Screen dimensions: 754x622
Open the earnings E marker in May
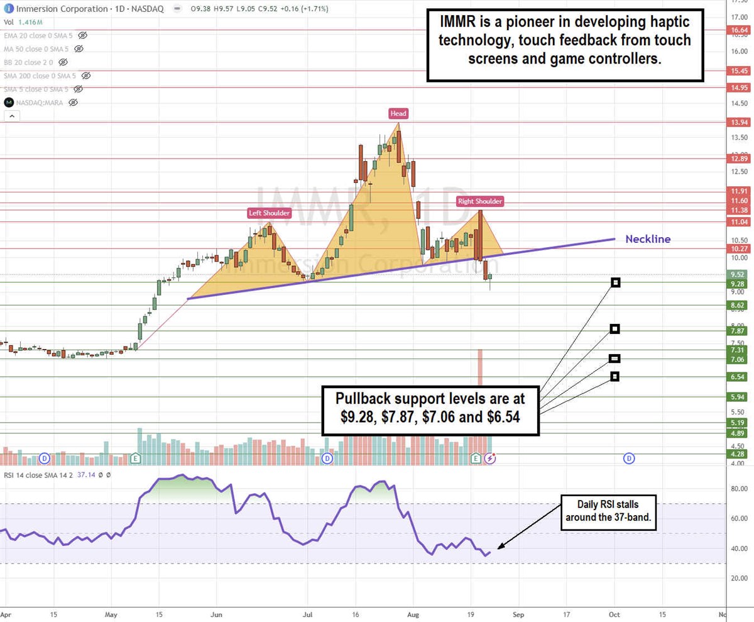coord(135,458)
